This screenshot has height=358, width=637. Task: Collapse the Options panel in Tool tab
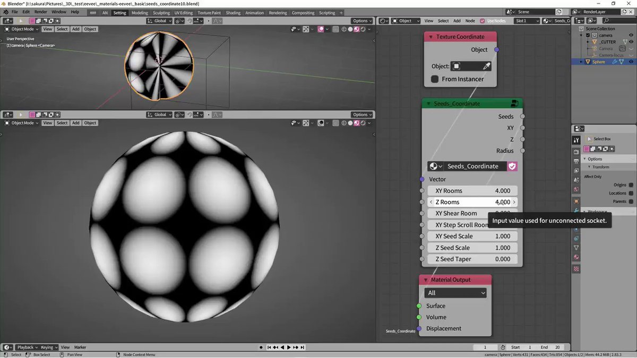tap(586, 159)
